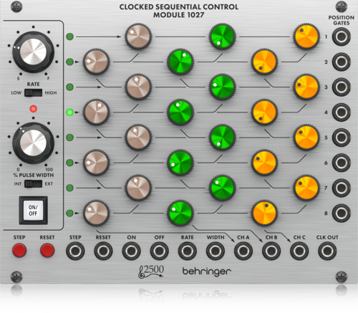358x313 pixels.
Task: Click the lit step 4 LED
Action: tap(69, 112)
